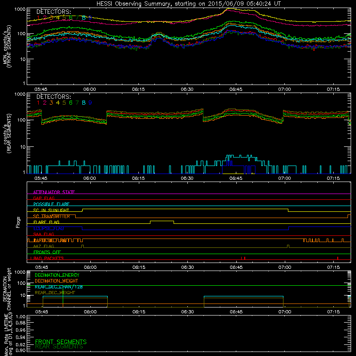The image size is (356, 356).
Task: Click the 10 y-axis value of front segments panel
Action: [23, 59]
